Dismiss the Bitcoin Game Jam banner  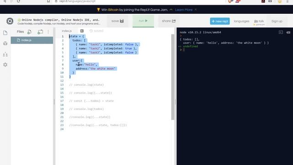(195, 10)
